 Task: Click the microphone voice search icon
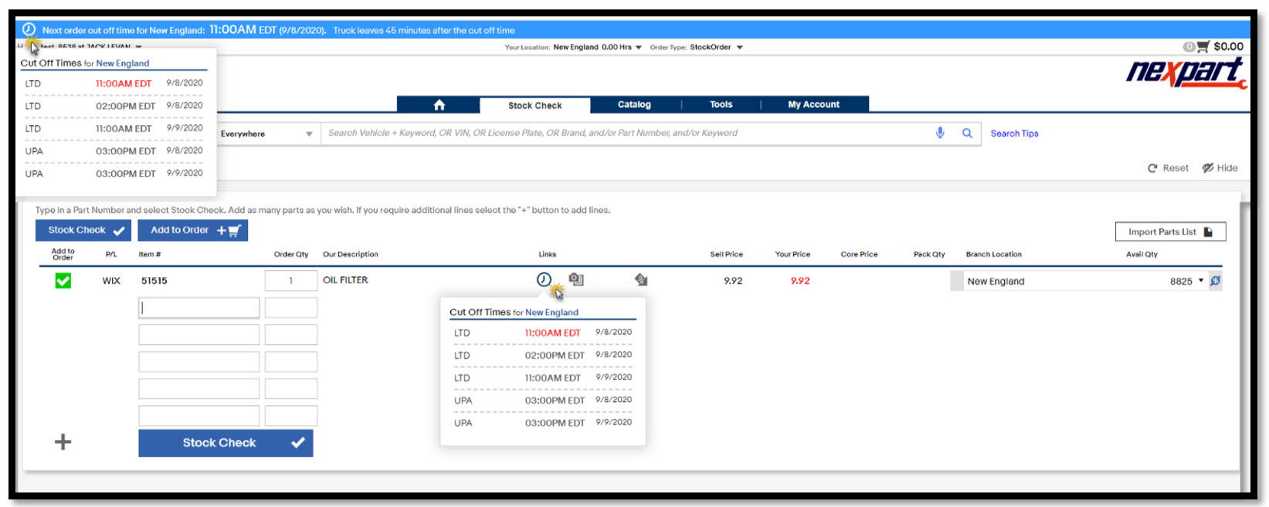click(x=940, y=133)
